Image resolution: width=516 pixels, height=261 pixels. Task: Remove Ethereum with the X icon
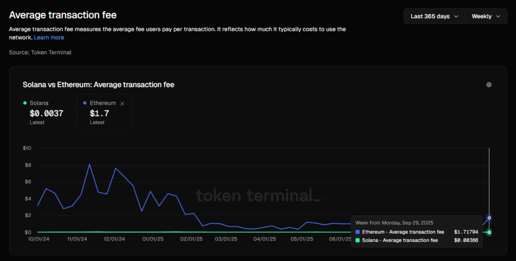122,104
